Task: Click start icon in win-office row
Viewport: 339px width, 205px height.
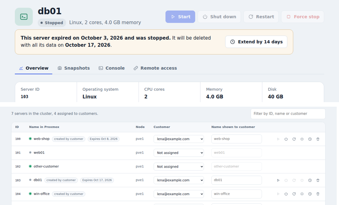Action: [x=278, y=194]
